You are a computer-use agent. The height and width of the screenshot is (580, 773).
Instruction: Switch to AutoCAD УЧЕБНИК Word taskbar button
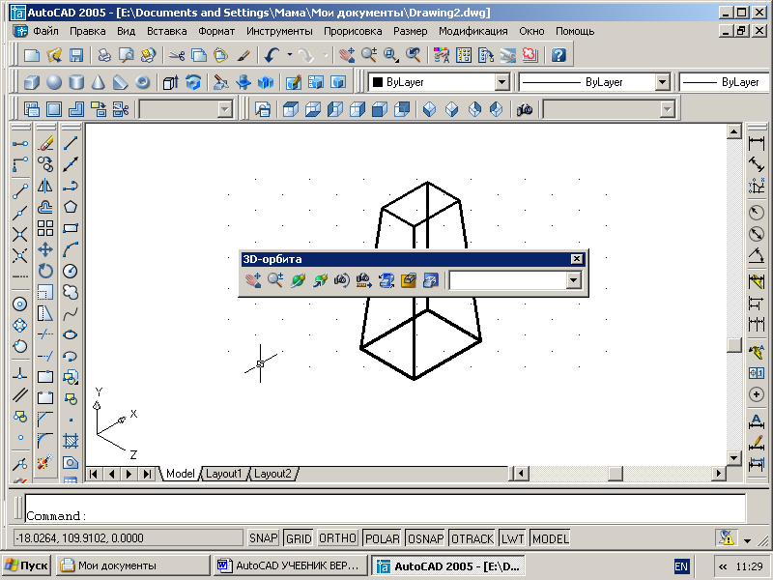coord(291,565)
